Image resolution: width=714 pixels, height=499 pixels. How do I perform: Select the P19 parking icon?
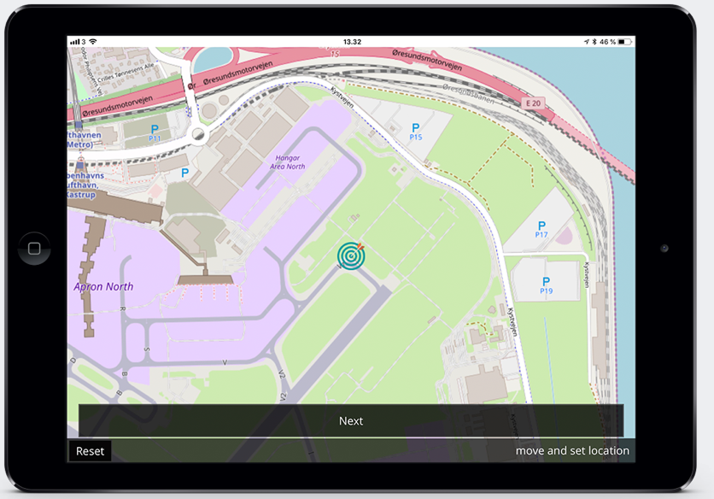(546, 285)
